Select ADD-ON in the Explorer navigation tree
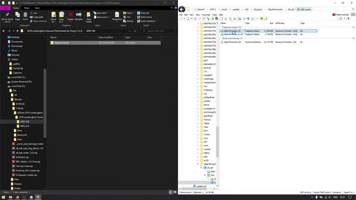The height and width of the screenshot is (200, 356). click(24, 122)
